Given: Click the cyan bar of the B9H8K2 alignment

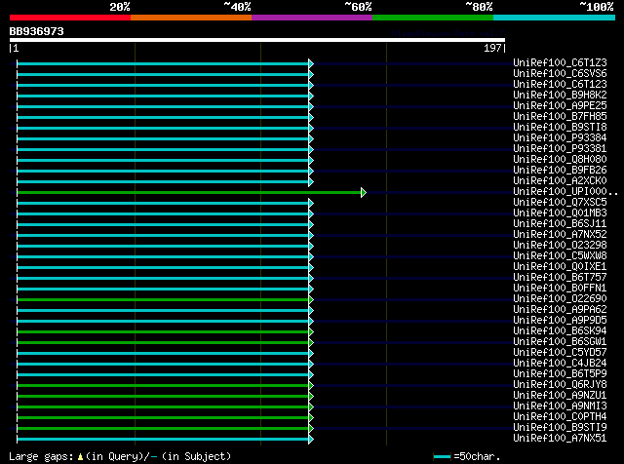Looking at the screenshot, I should coord(163,96).
